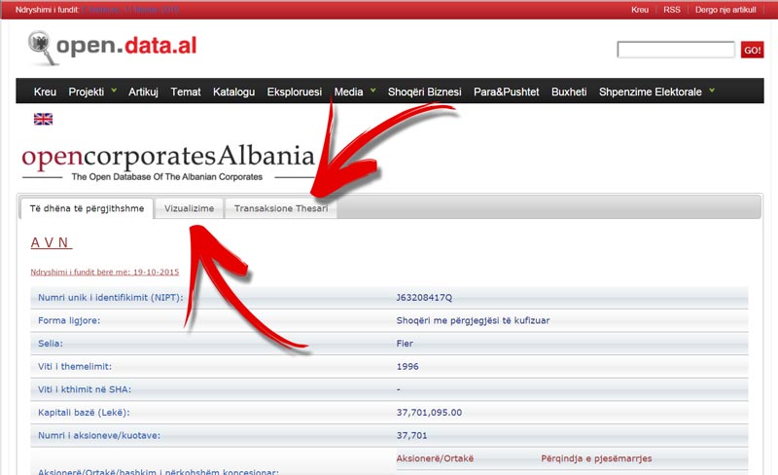Click the red GO! search button

click(x=752, y=51)
